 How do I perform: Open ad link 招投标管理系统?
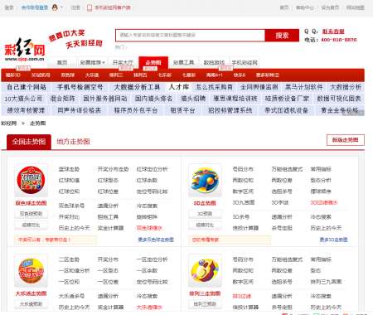230,110
